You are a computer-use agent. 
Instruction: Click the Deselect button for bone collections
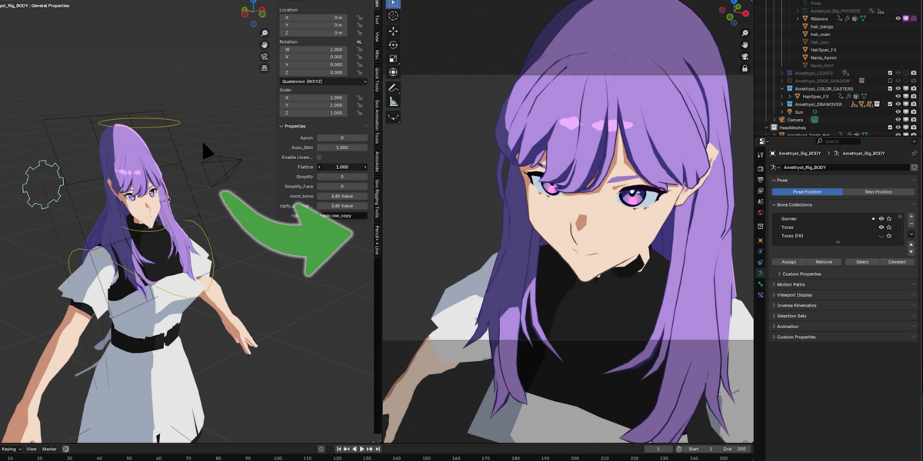(897, 262)
